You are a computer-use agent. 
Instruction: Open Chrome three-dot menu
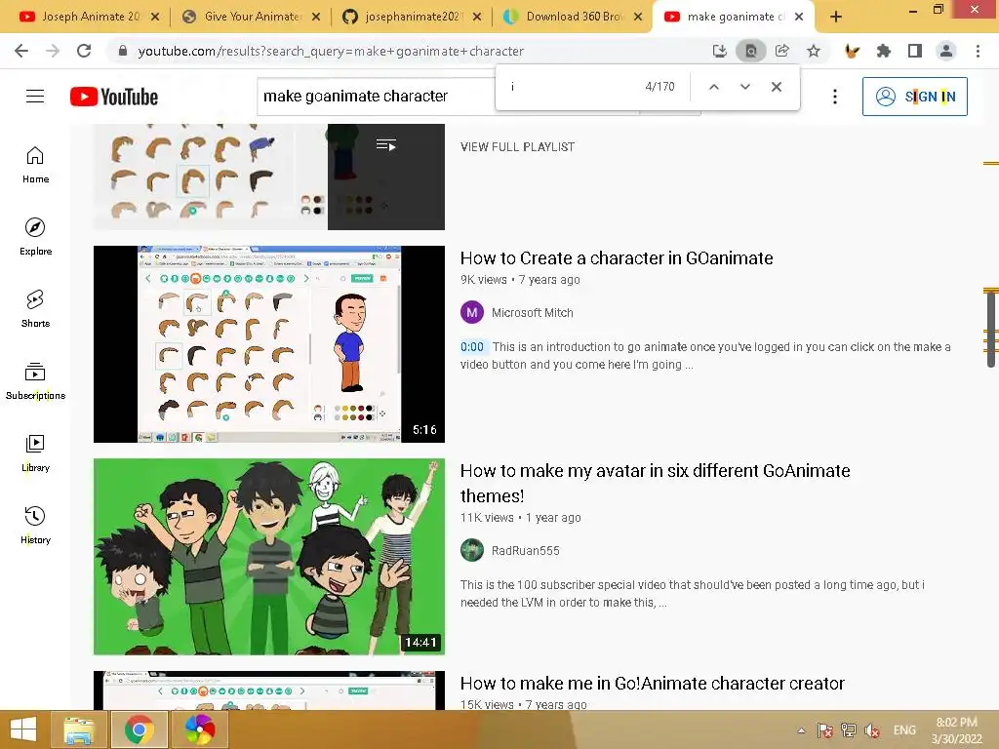tap(978, 51)
